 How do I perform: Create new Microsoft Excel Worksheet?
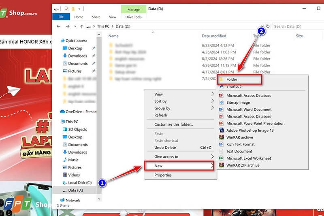point(262,158)
